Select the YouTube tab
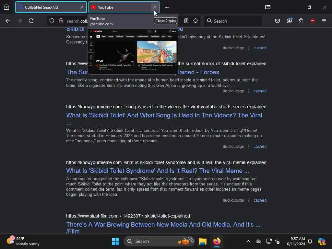Viewport: 332px width, 249px height. (x=124, y=7)
